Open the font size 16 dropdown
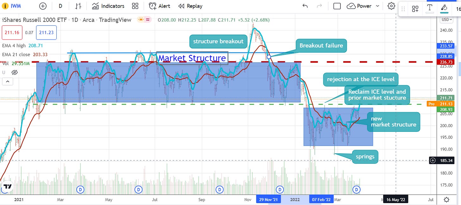The width and height of the screenshot is (461, 205). click(x=458, y=9)
